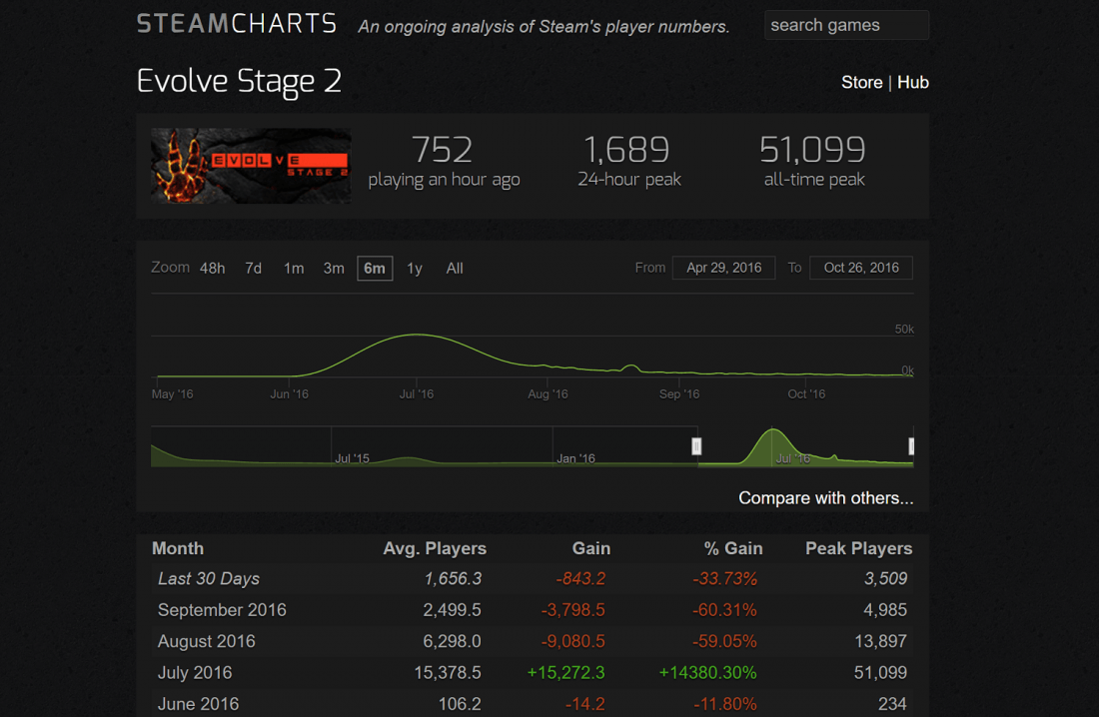Click the Jul '16 peak in the navigator
The image size is (1099, 717).
771,431
